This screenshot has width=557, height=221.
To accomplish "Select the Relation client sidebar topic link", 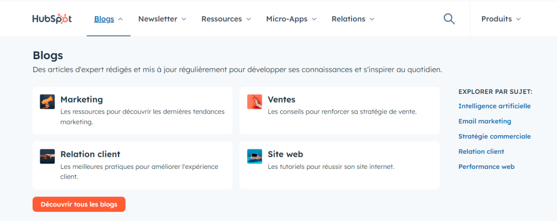I will click(x=481, y=152).
